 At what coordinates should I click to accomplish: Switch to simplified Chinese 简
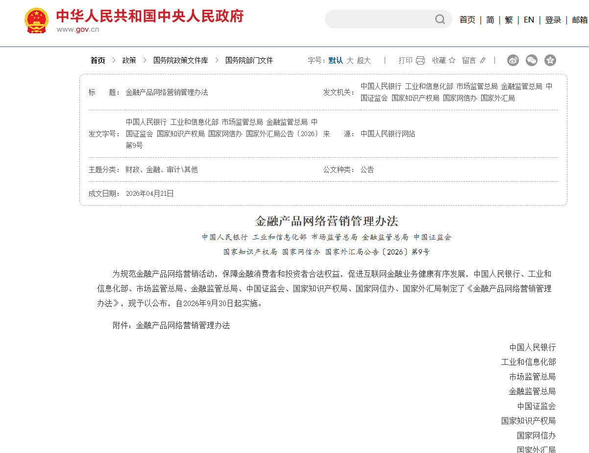point(490,20)
